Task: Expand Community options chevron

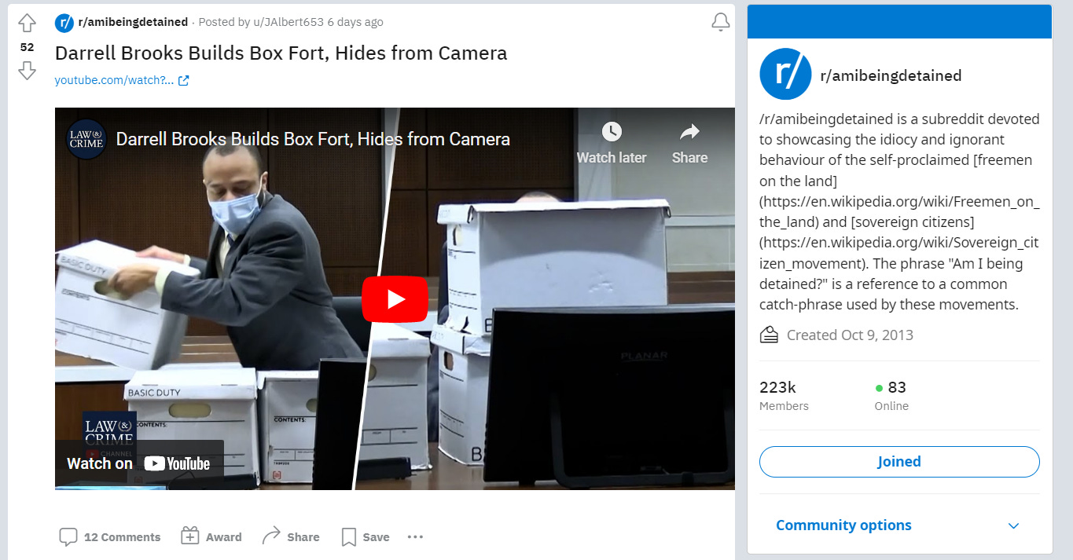Action: [1014, 525]
